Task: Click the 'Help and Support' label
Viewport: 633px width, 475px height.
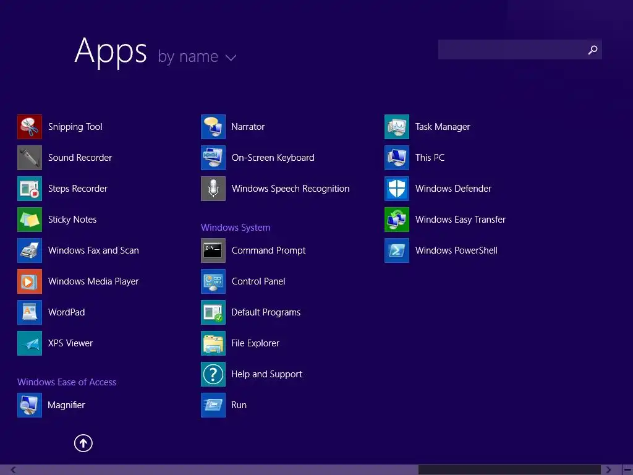Action: (x=267, y=374)
